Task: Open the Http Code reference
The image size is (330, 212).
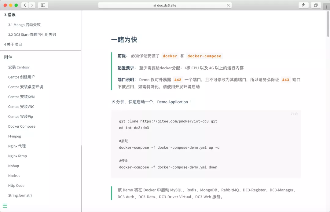Action: point(16,185)
